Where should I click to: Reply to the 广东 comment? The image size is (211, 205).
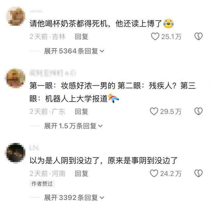pos(81,111)
